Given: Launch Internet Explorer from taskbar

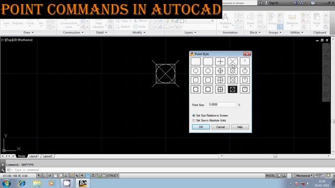Looking at the screenshot, I should [22, 183].
